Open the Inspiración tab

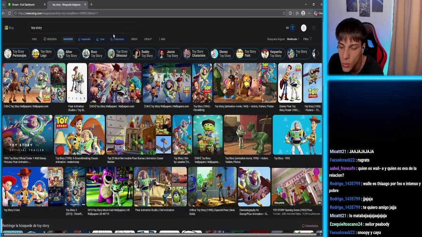click(x=84, y=39)
